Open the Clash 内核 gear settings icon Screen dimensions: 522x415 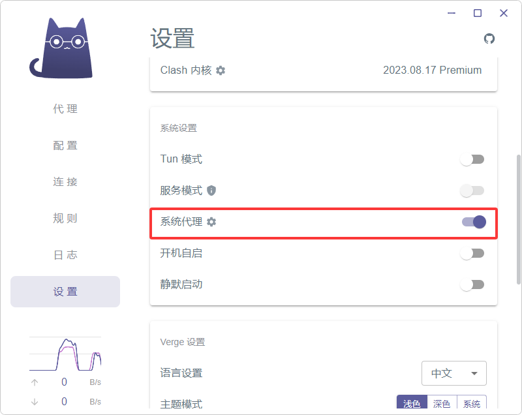[x=221, y=70]
